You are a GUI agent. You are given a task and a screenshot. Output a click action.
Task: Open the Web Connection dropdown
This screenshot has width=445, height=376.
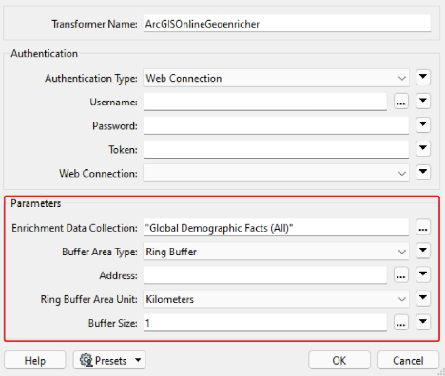(x=276, y=173)
